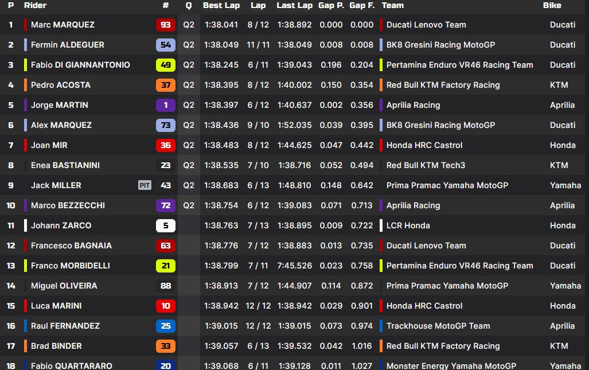Sort by the Team column header
Image resolution: width=589 pixels, height=370 pixels.
[392, 6]
